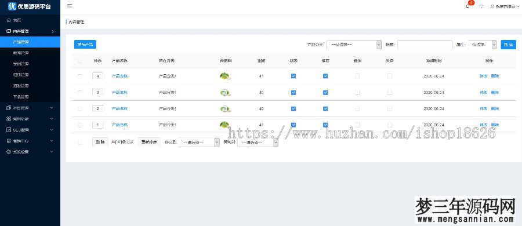Click the blue publish product button
The height and width of the screenshot is (226, 522).
(x=85, y=45)
